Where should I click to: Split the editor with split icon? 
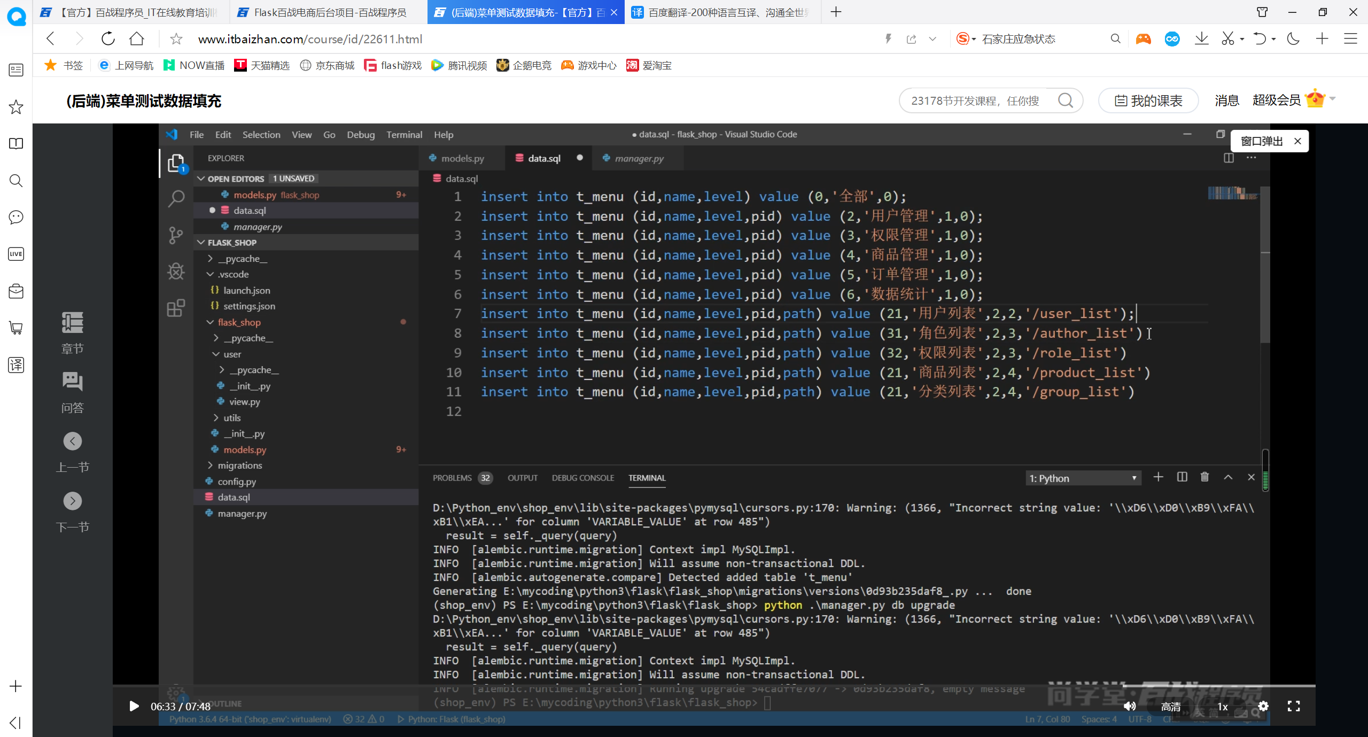(x=1229, y=158)
